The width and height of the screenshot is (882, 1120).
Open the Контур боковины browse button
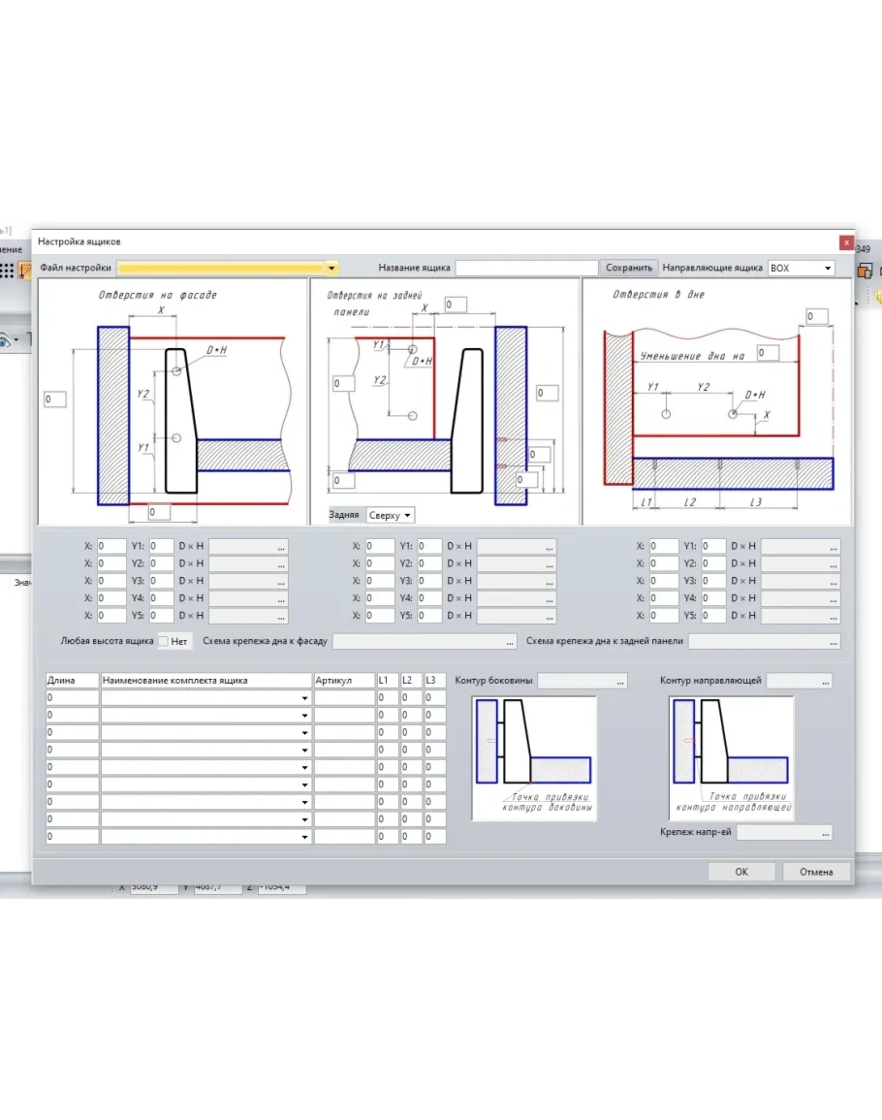[619, 681]
